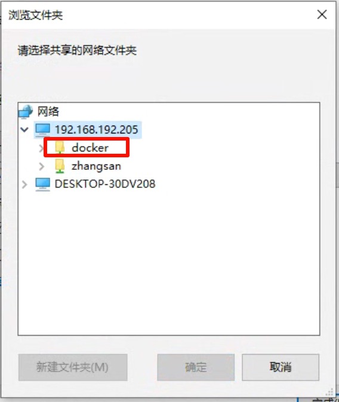Collapse the 192.168.192.205 network node
The image size is (339, 402).
(x=24, y=129)
